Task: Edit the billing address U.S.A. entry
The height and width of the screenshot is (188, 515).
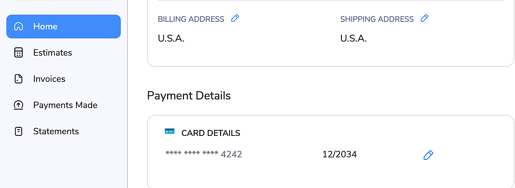Action: pos(171,38)
